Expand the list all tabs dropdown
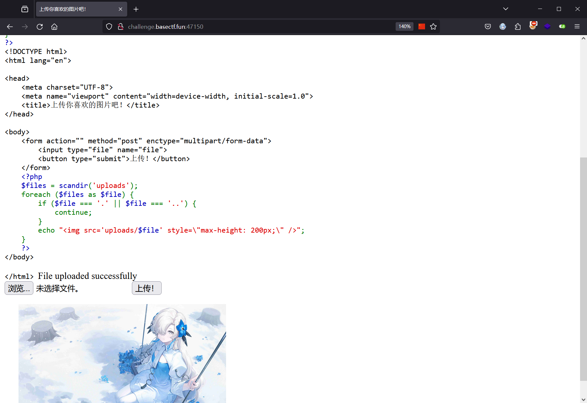The height and width of the screenshot is (403, 587). pos(506,9)
